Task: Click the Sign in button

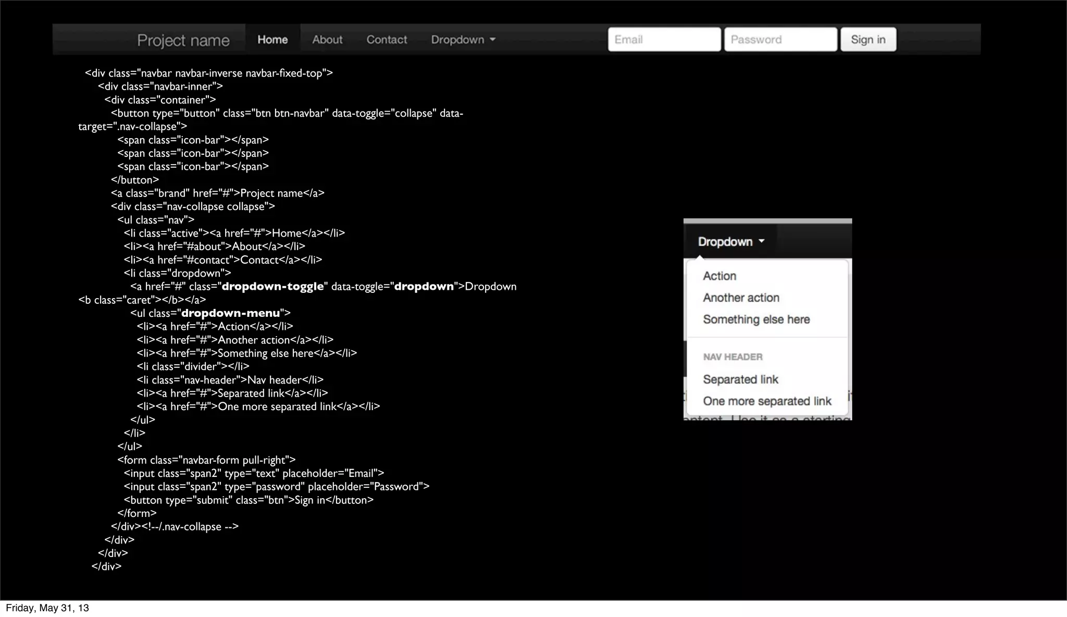Action: [868, 40]
